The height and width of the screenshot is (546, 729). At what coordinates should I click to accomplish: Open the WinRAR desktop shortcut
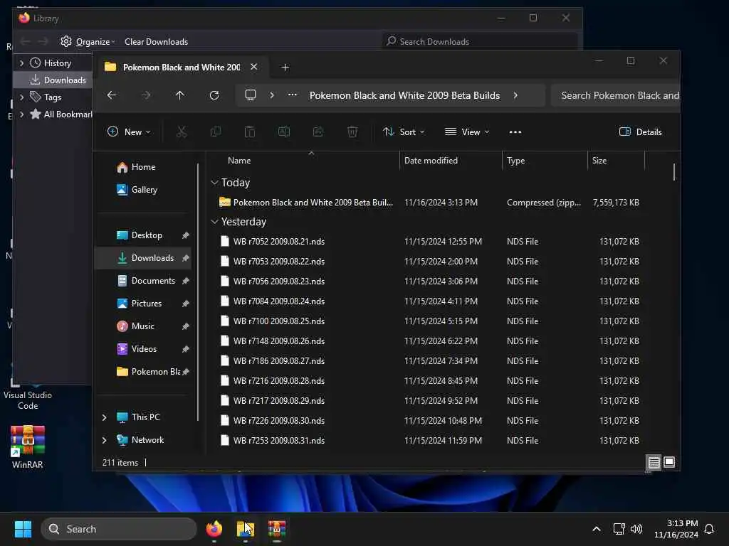(x=28, y=447)
